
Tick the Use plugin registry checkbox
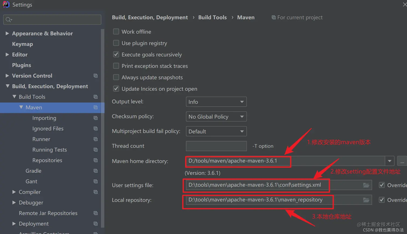(x=116, y=43)
